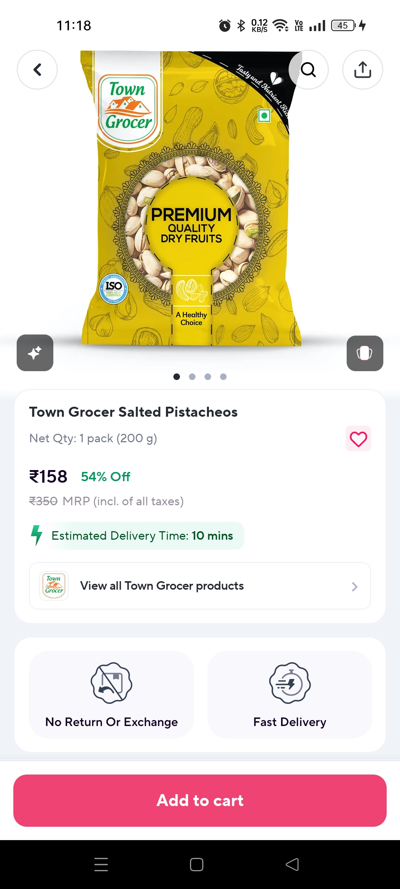Image resolution: width=400 pixels, height=889 pixels.
Task: Expand Town Grocer products chevron
Action: pos(354,586)
